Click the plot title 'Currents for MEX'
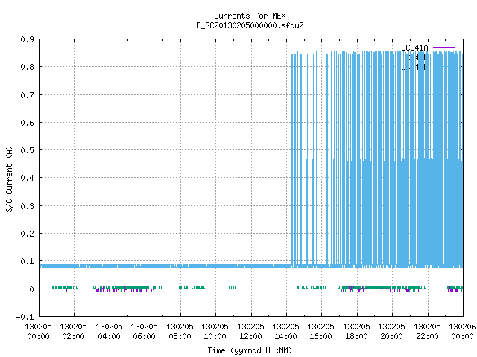Screen dimensions: 477x357 click(250, 16)
